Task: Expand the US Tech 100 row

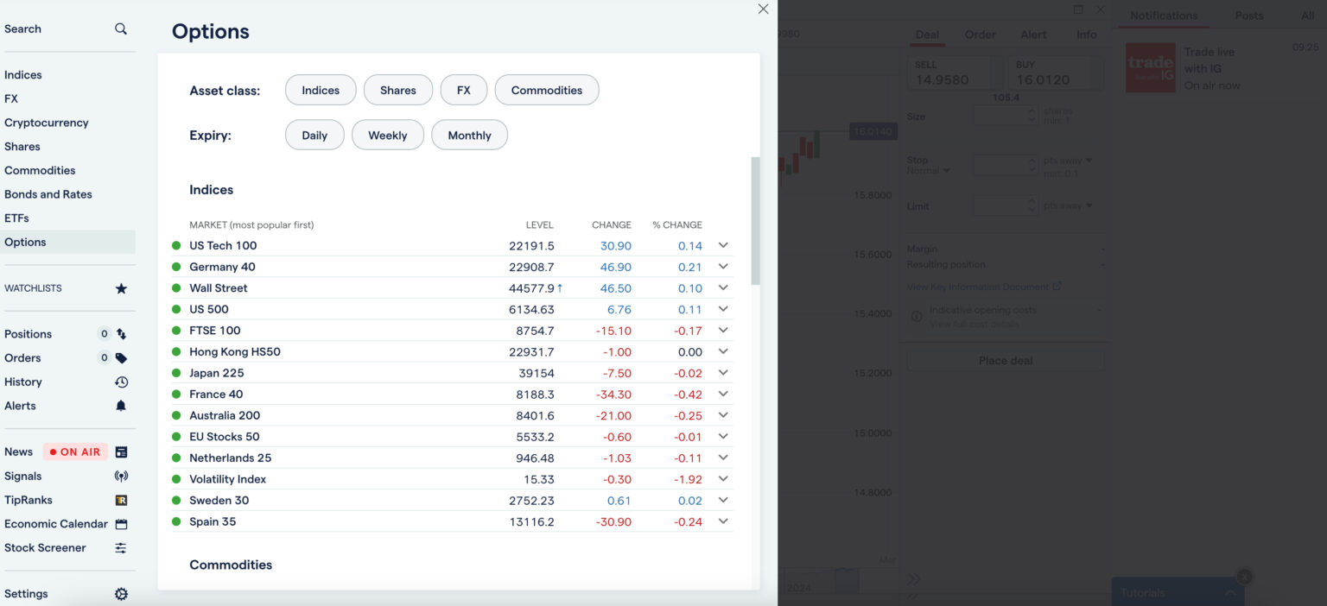Action: 723,245
